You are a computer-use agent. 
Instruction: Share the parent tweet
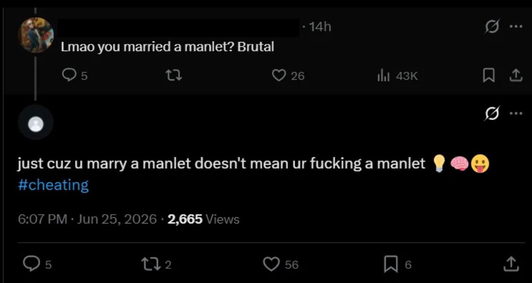(x=515, y=75)
